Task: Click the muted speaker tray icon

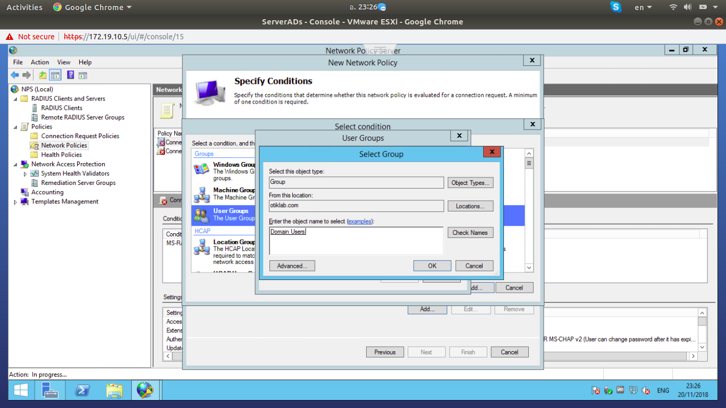Action: [646, 390]
